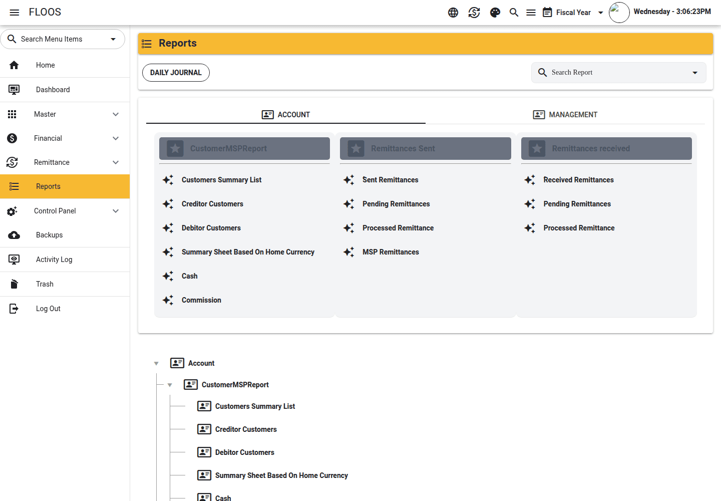721x501 pixels.
Task: Open the Creditor Customers report card link
Action: click(x=212, y=204)
